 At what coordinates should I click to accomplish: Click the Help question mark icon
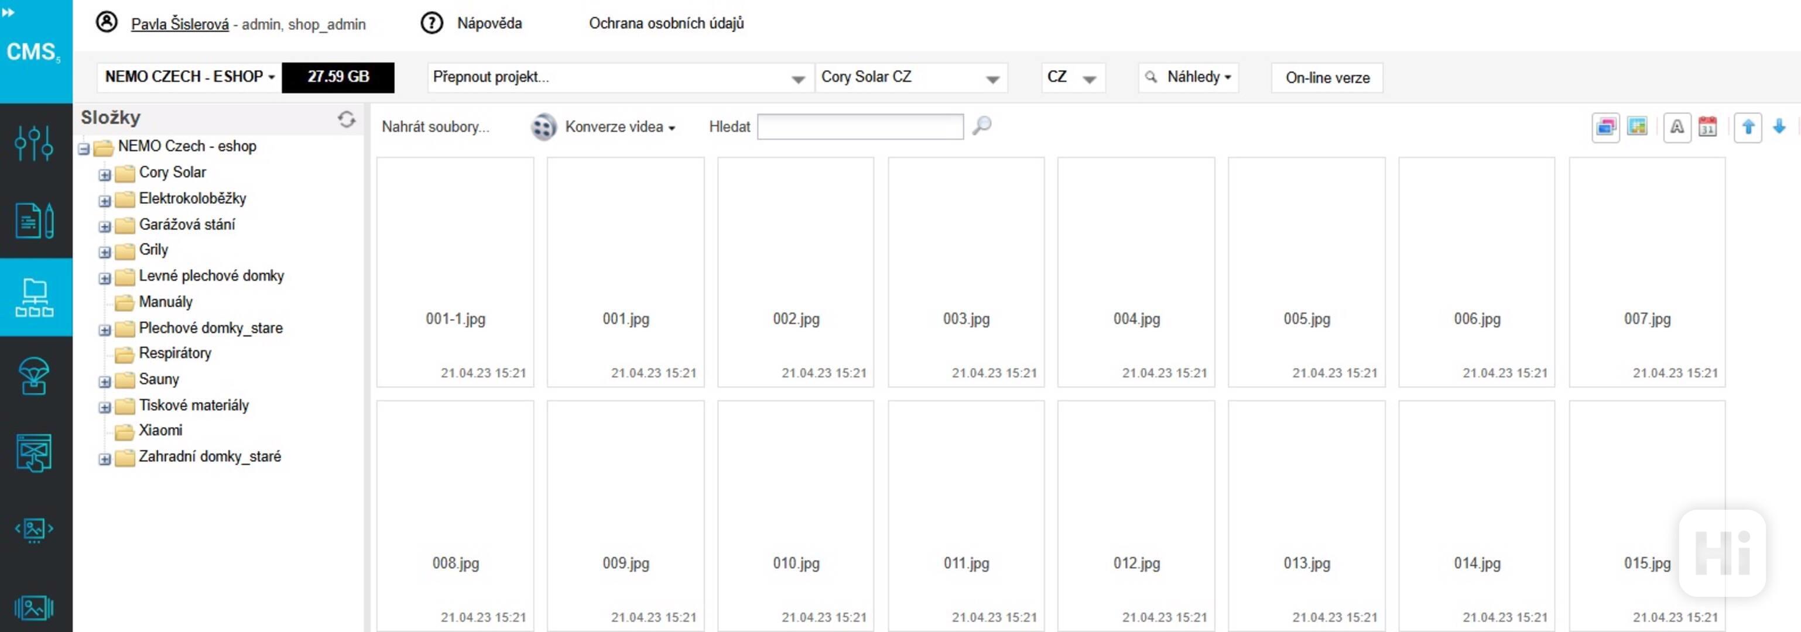pyautogui.click(x=432, y=23)
